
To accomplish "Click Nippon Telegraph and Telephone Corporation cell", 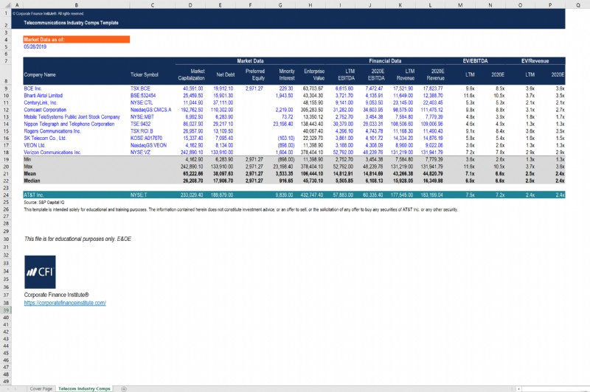I will [69, 124].
